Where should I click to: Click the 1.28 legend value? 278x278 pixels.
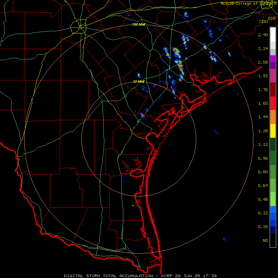tap(263, 131)
